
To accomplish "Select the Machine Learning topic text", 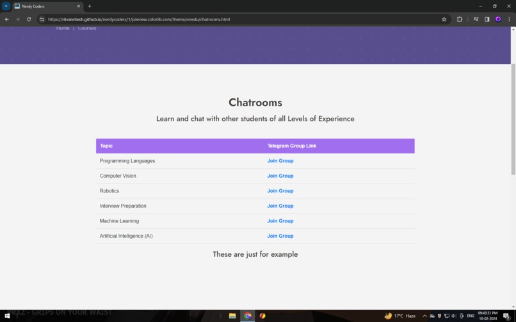I will click(x=119, y=221).
